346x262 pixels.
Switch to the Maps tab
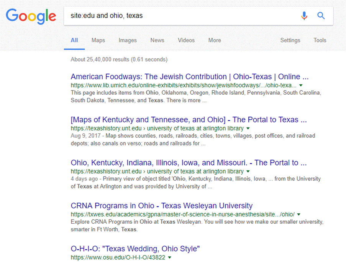click(x=98, y=40)
